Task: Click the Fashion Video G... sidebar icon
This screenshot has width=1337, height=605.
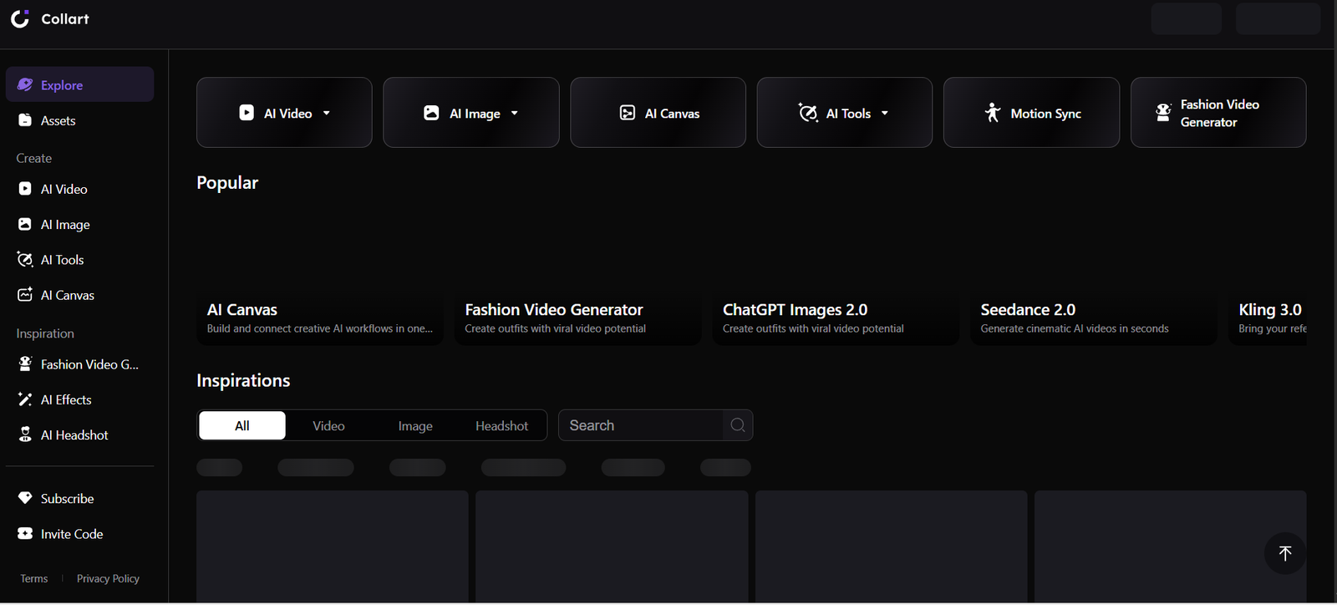Action: 25,364
